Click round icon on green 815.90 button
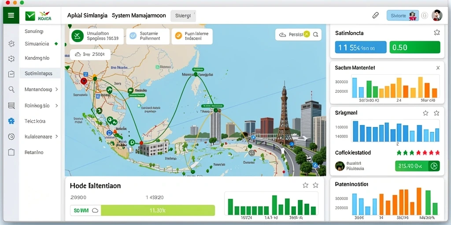The width and height of the screenshot is (451, 225). [x=434, y=166]
